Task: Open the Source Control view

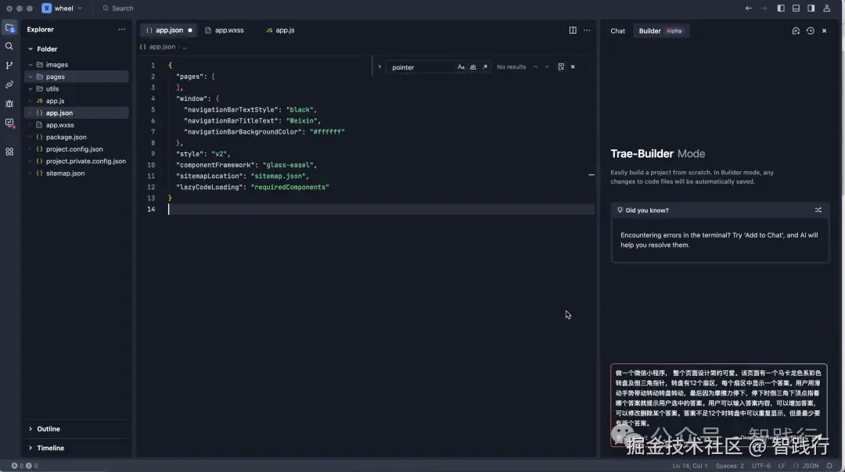Action: click(9, 65)
